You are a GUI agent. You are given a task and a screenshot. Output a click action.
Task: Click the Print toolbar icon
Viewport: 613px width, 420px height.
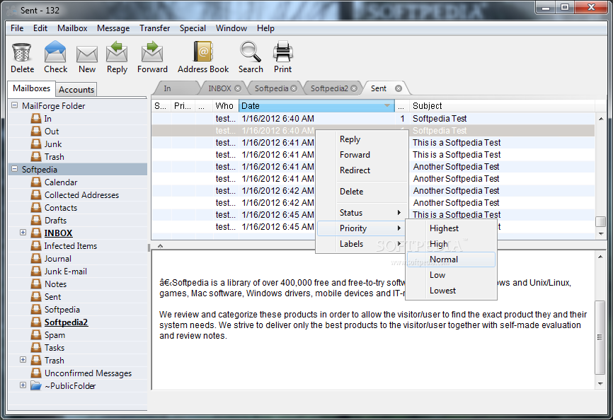tap(282, 52)
